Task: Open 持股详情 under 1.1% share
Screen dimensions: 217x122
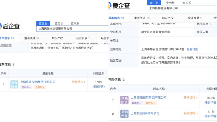Action: click(x=211, y=116)
